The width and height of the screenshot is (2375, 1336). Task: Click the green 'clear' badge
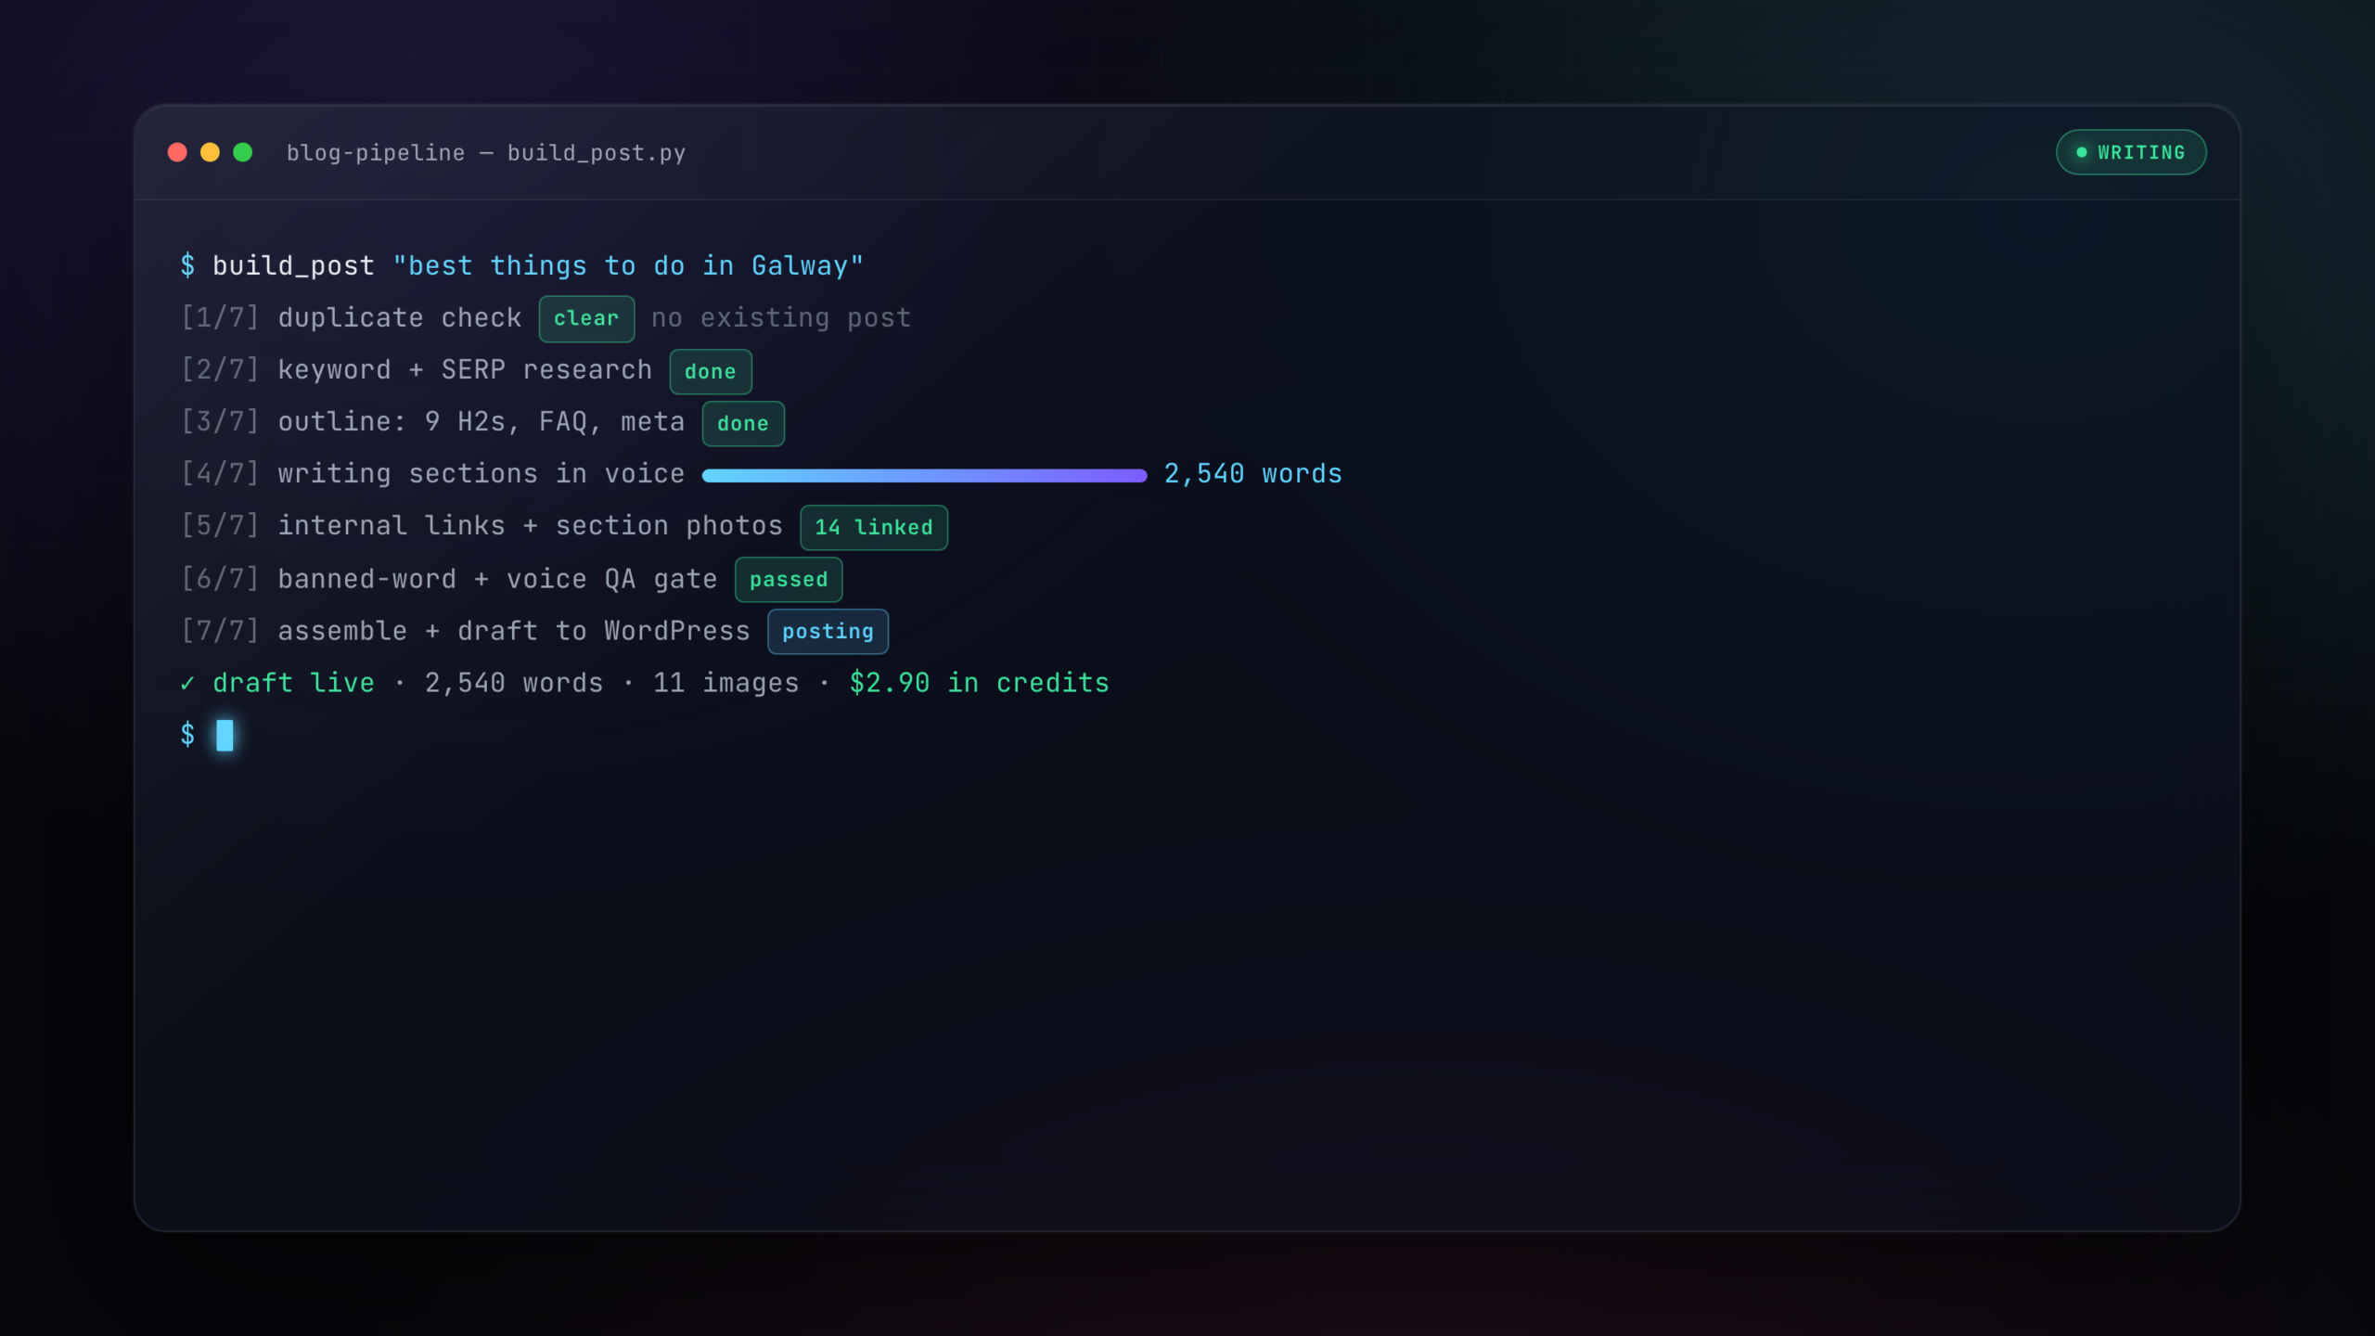(x=586, y=318)
